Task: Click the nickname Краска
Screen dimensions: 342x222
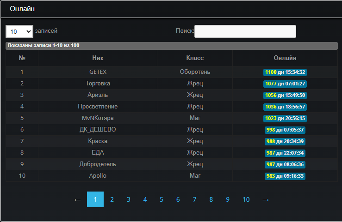Action: 98,141
